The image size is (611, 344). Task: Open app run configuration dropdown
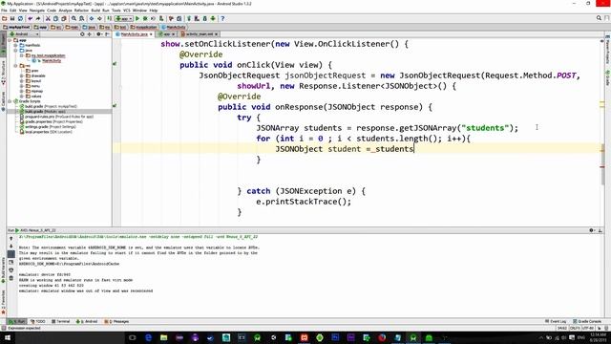point(123,18)
